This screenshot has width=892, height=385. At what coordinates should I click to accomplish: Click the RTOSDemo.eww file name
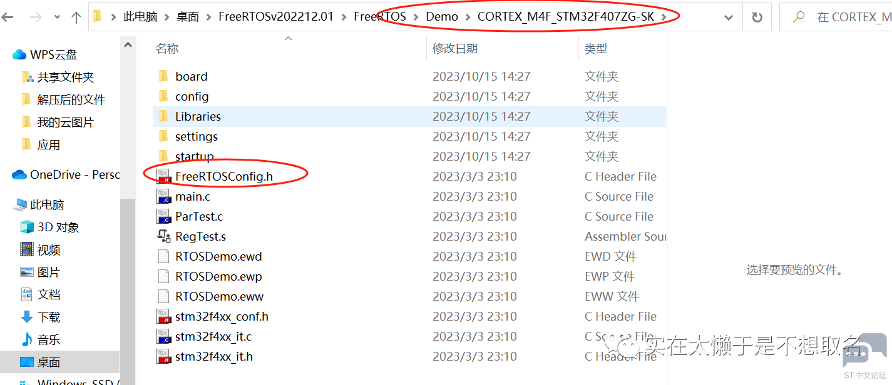tap(219, 296)
